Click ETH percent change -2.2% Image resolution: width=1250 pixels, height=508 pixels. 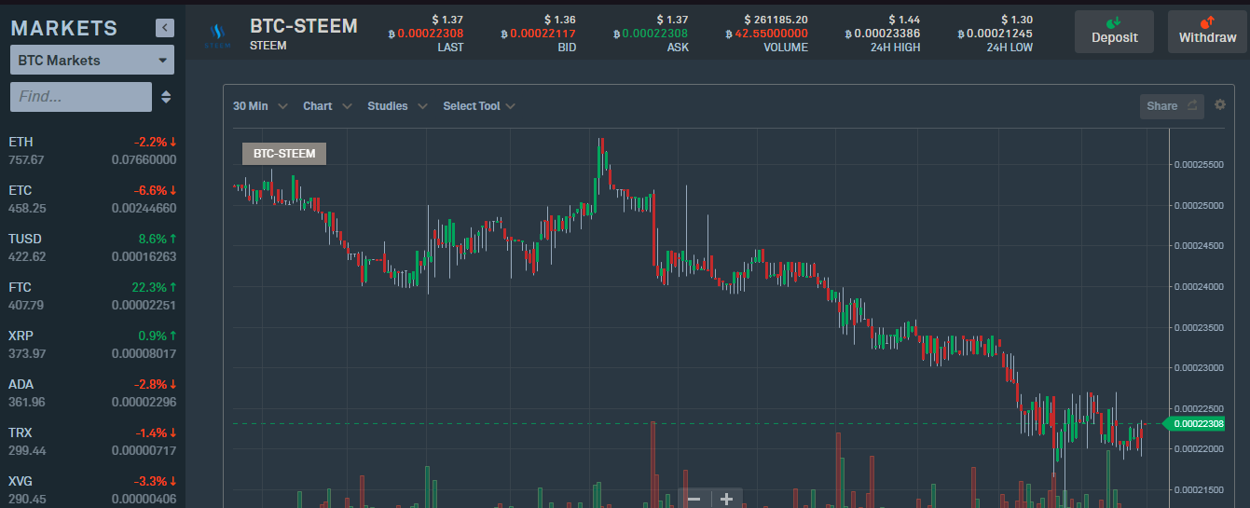tap(154, 142)
